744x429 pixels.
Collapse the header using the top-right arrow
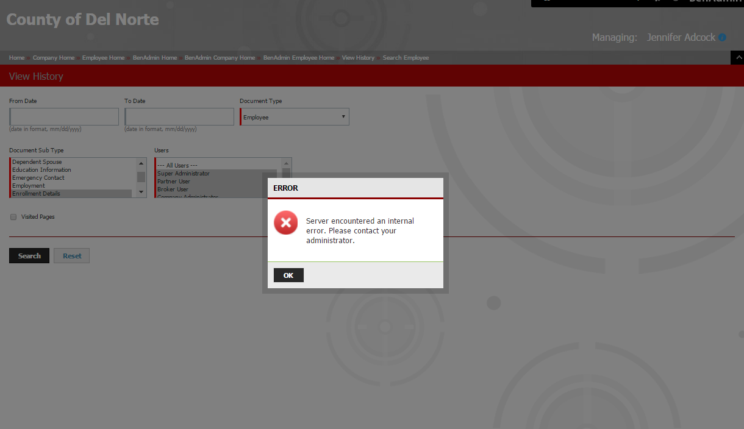coord(737,58)
